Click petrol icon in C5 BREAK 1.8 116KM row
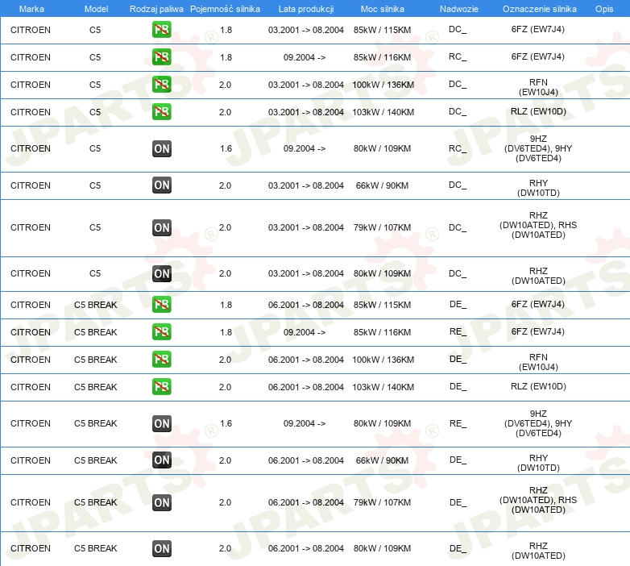Image resolution: width=630 pixels, height=566 pixels. coord(161,332)
